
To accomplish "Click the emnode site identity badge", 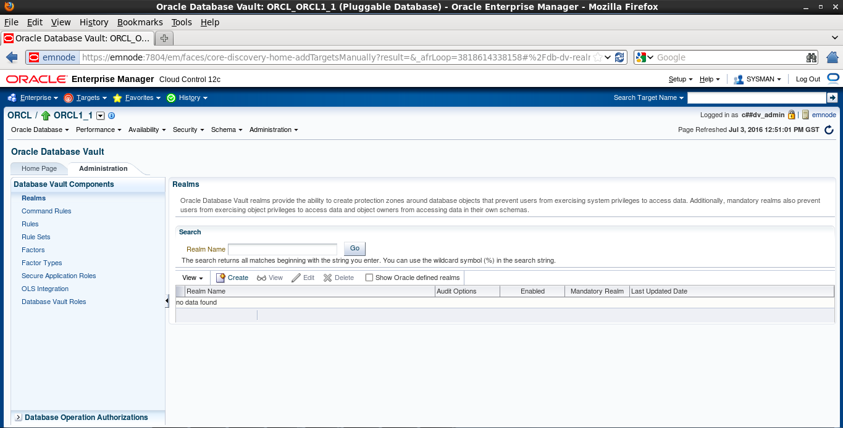I will tap(52, 57).
